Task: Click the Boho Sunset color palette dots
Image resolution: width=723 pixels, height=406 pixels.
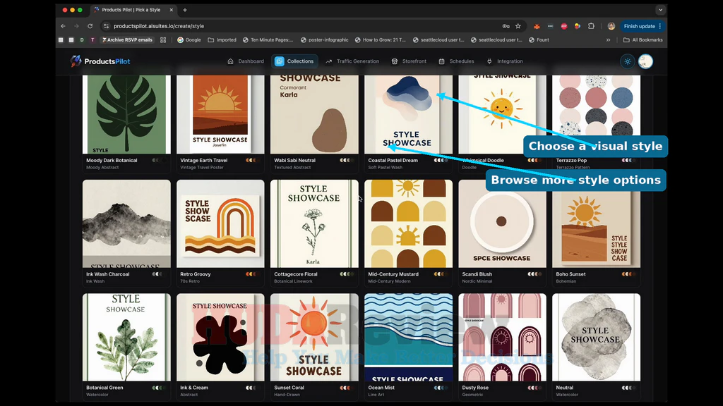Action: point(628,274)
